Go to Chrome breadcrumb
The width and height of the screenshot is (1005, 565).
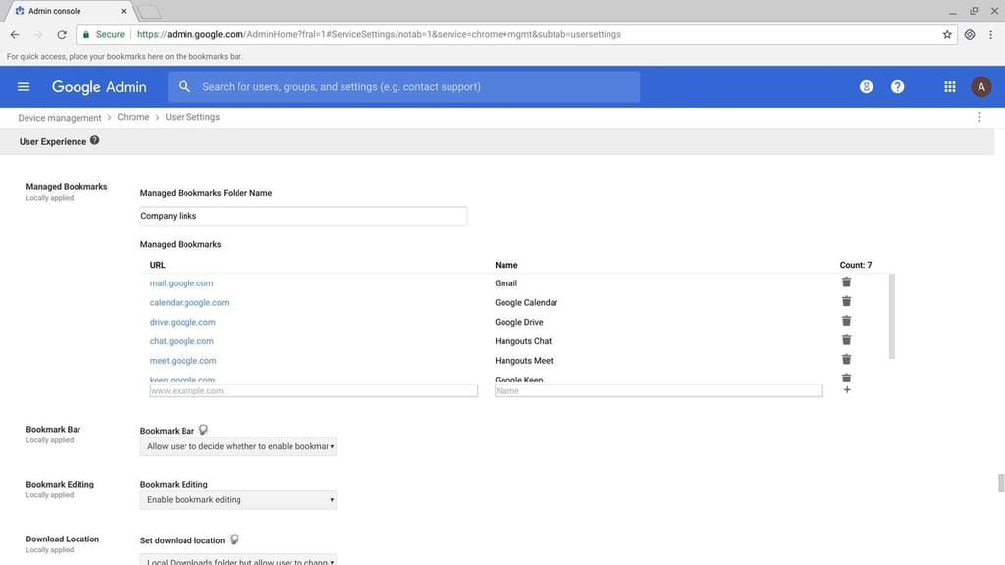tap(132, 117)
